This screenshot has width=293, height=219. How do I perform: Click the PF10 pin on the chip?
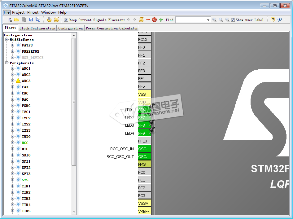[x=144, y=141]
